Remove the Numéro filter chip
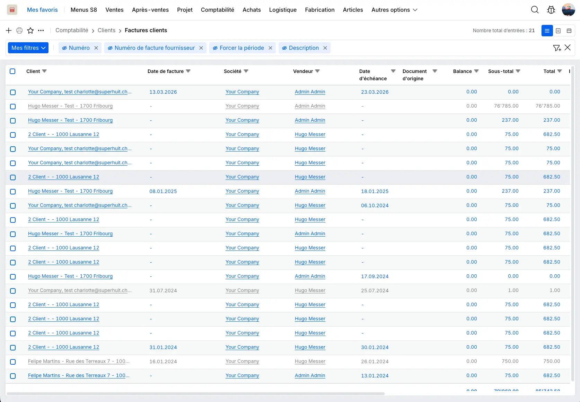 pyautogui.click(x=96, y=48)
